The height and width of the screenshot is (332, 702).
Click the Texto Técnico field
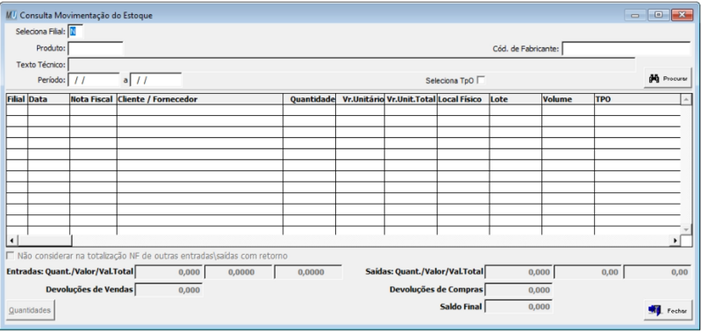[x=352, y=64]
